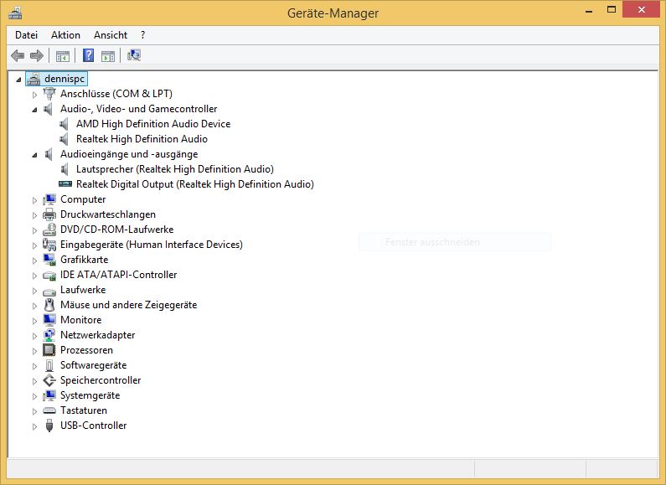Click the USB-Controller plug icon
The image size is (666, 485).
(49, 426)
